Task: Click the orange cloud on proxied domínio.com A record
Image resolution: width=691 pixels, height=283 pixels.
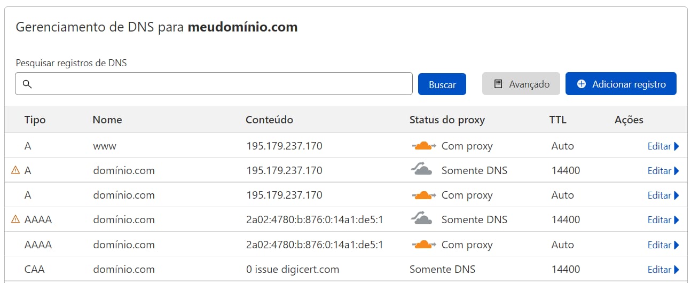Action: (x=424, y=195)
